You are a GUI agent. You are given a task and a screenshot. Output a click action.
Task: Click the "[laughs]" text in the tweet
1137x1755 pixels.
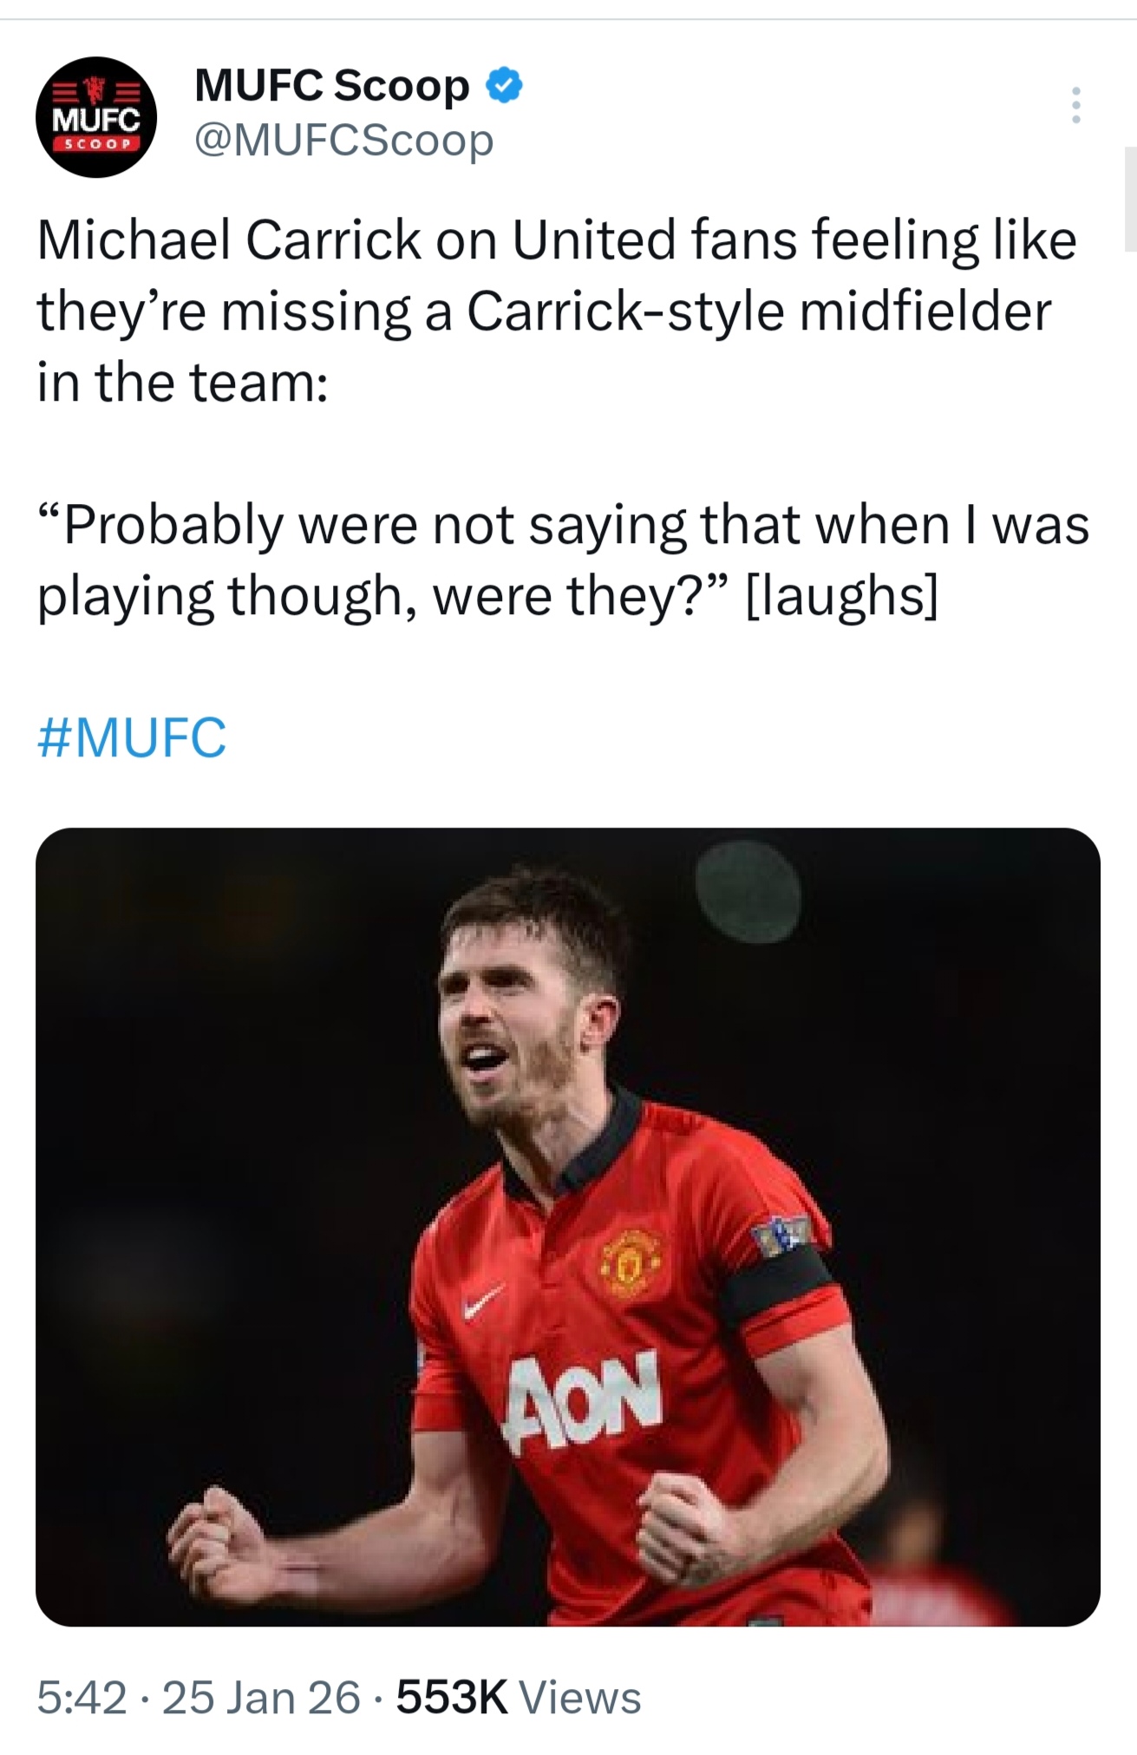point(841,596)
